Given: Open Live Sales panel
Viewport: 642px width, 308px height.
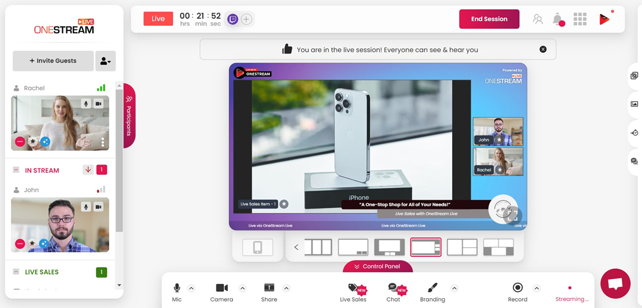Looking at the screenshot, I should (354, 292).
